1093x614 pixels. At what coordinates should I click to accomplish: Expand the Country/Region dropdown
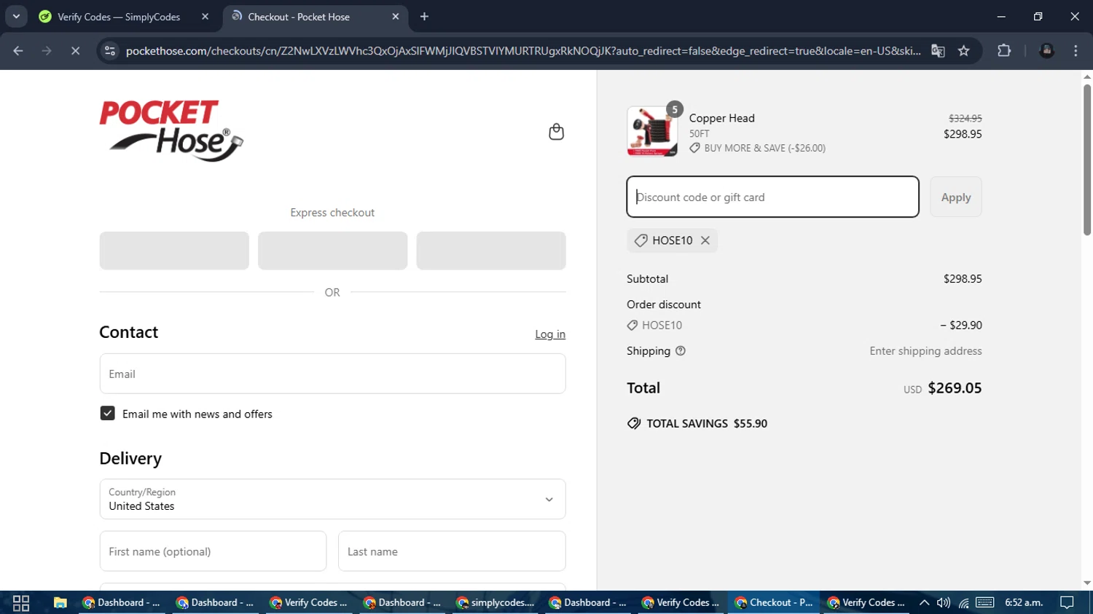332,499
